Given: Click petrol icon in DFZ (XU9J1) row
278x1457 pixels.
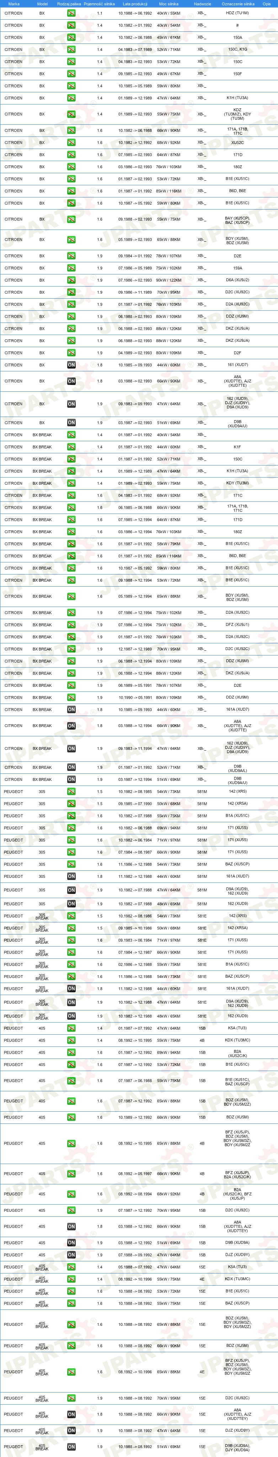Looking at the screenshot, I should tap(71, 625).
